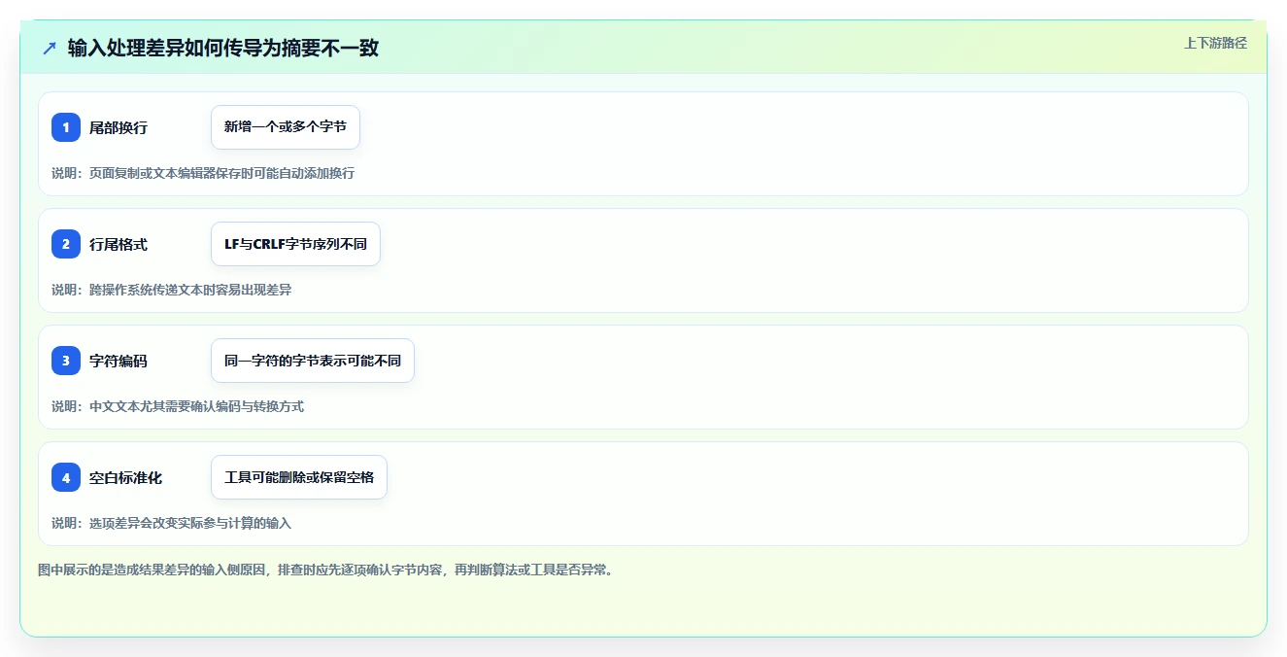
Task: Click the note about 中文文本尤其需要确认编码
Action: (178, 406)
